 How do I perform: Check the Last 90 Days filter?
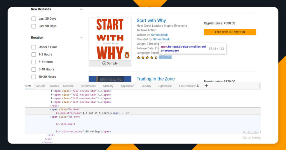click(34, 26)
